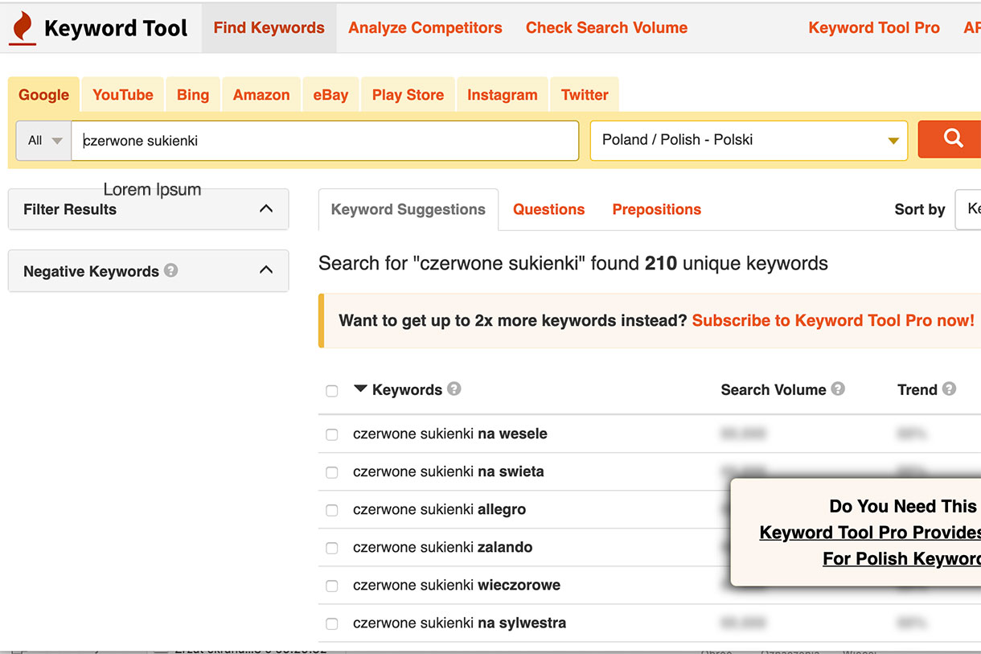Select the YouTube tab
The image size is (981, 654).
[x=122, y=94]
